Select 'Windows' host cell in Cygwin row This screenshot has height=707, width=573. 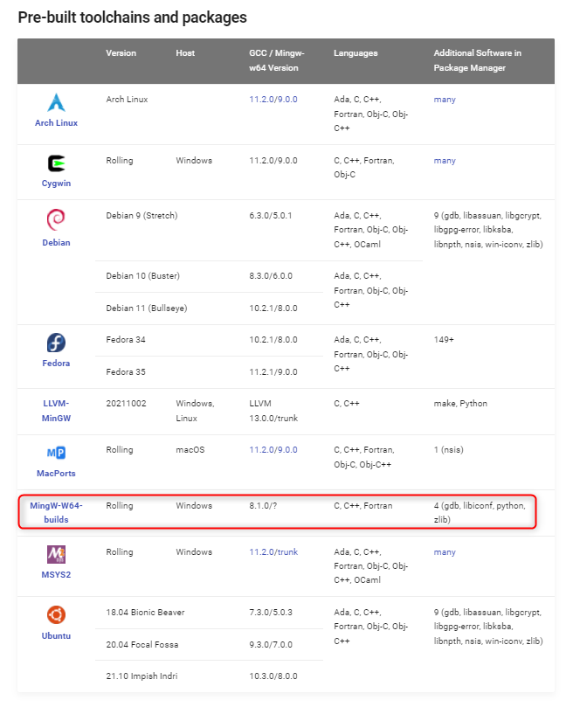[x=194, y=161]
